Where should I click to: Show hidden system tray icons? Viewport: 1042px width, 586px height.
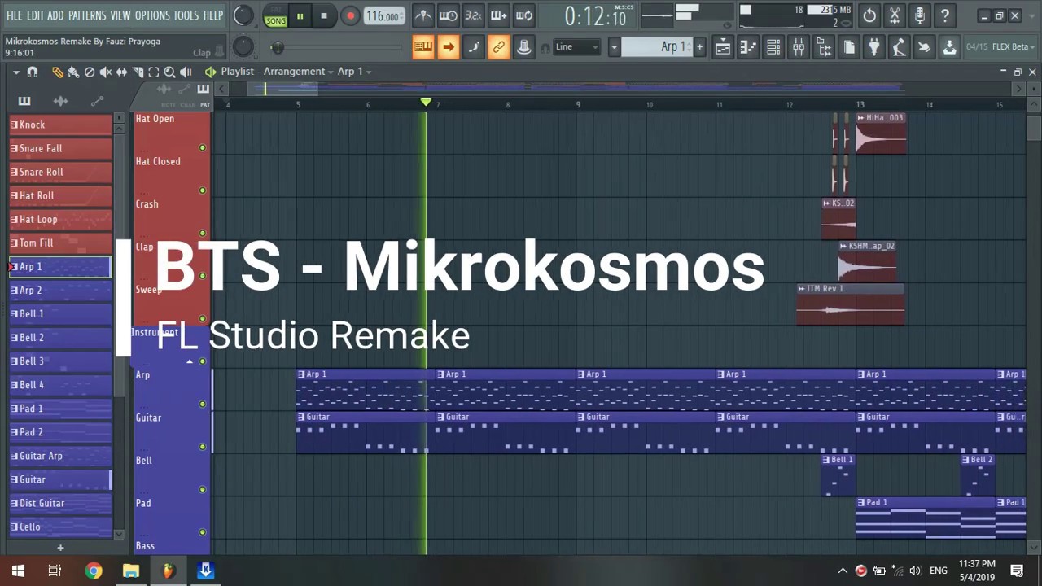point(843,571)
